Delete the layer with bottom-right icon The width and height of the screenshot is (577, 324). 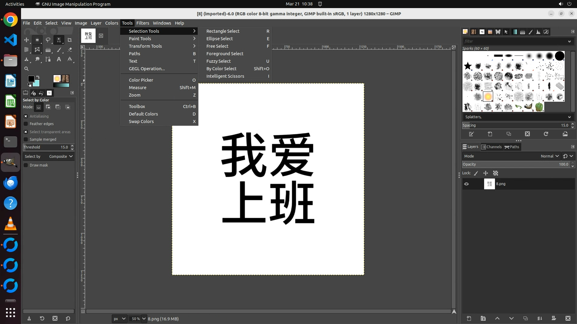(x=568, y=318)
